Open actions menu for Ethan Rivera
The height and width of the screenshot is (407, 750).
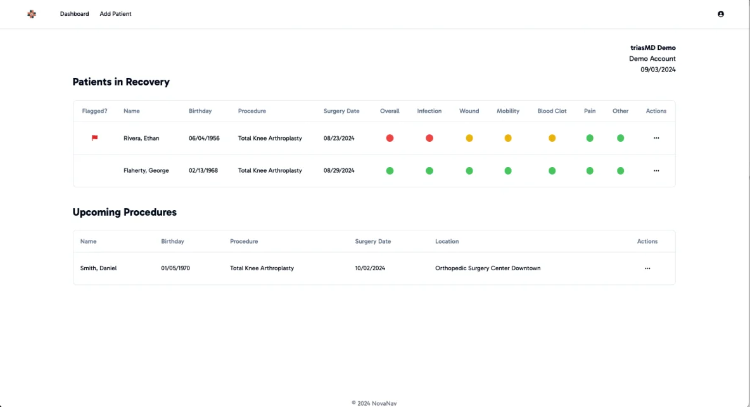coord(656,138)
